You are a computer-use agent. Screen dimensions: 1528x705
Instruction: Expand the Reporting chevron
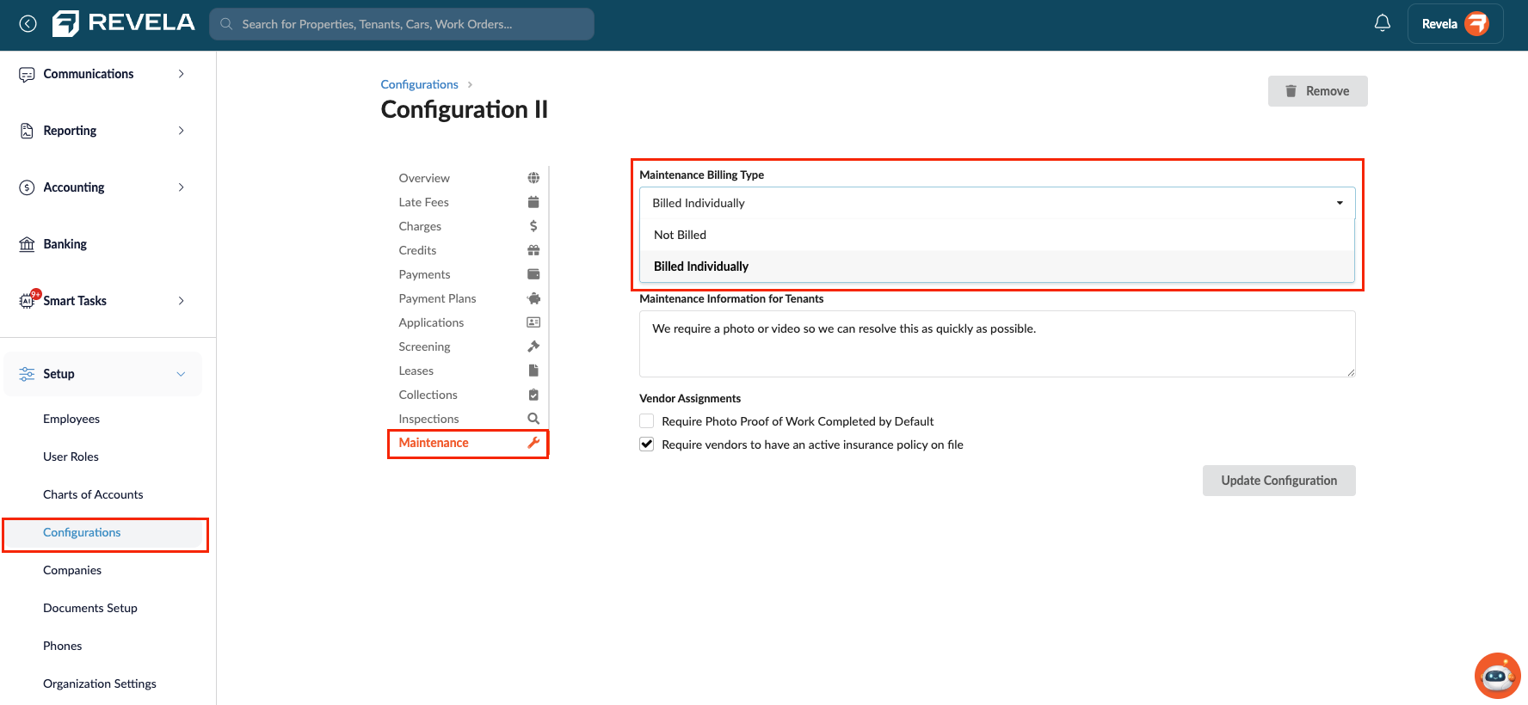181,131
